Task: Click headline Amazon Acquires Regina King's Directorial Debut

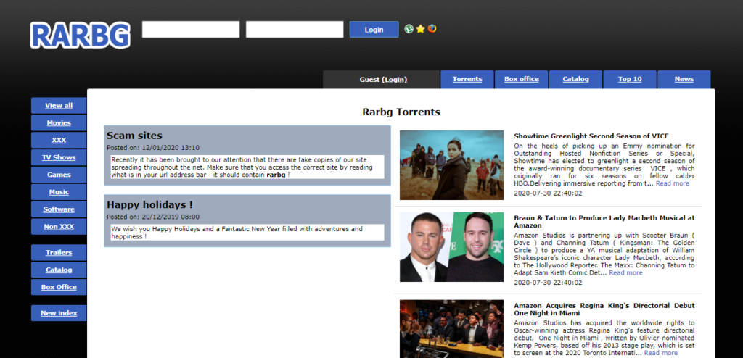Action: (x=604, y=309)
